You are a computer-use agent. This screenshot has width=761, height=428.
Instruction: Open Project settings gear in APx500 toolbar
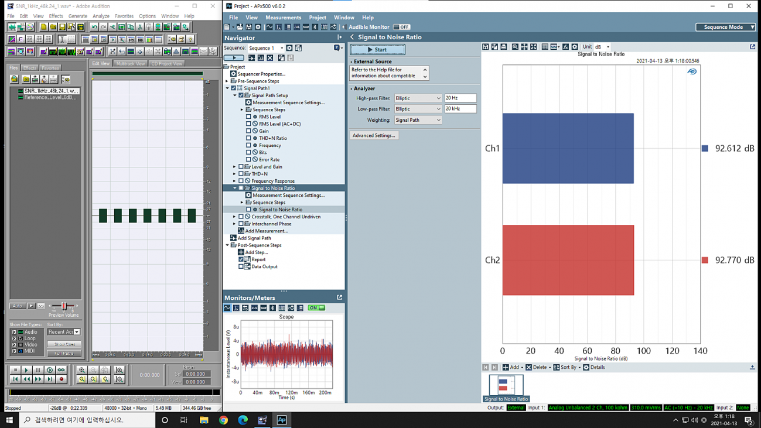pyautogui.click(x=258, y=27)
